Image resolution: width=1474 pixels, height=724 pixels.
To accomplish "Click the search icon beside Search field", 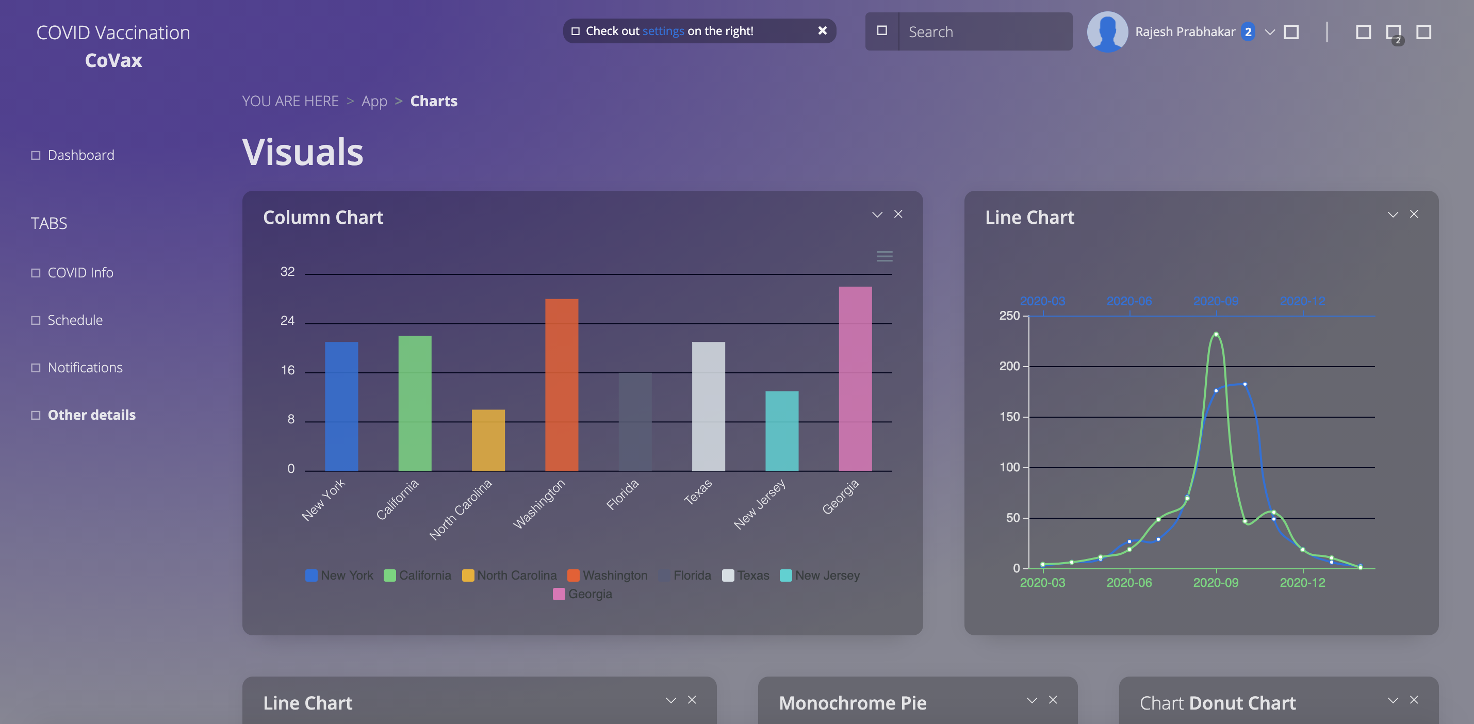I will (x=882, y=31).
